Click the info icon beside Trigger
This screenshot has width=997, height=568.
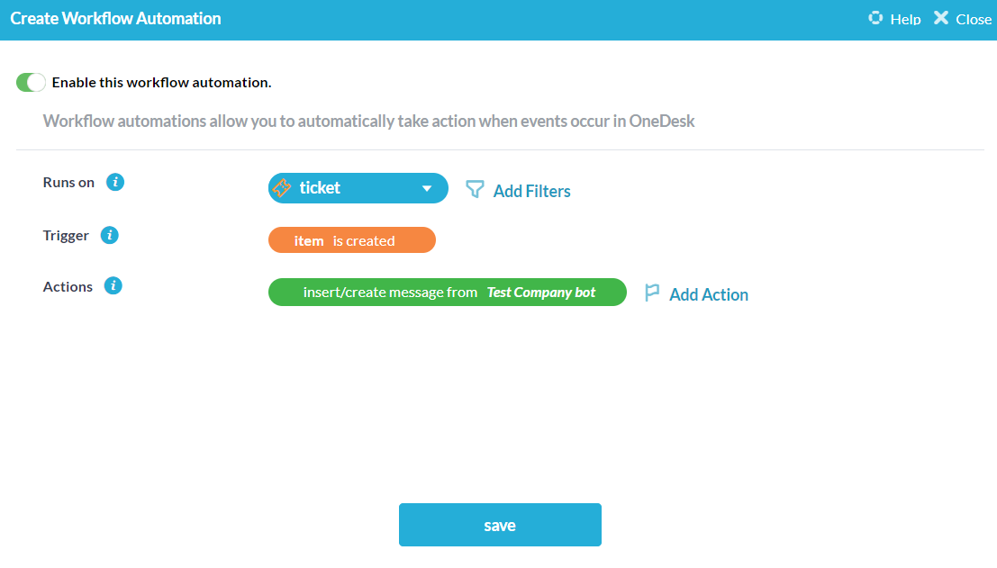pyautogui.click(x=110, y=235)
